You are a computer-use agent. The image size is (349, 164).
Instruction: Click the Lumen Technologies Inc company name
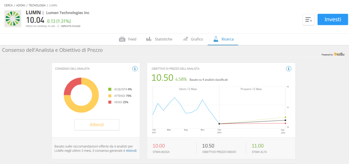[x=68, y=13]
